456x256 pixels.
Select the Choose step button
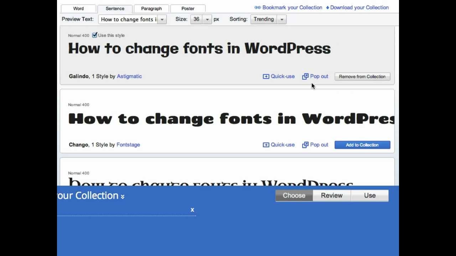(x=294, y=196)
